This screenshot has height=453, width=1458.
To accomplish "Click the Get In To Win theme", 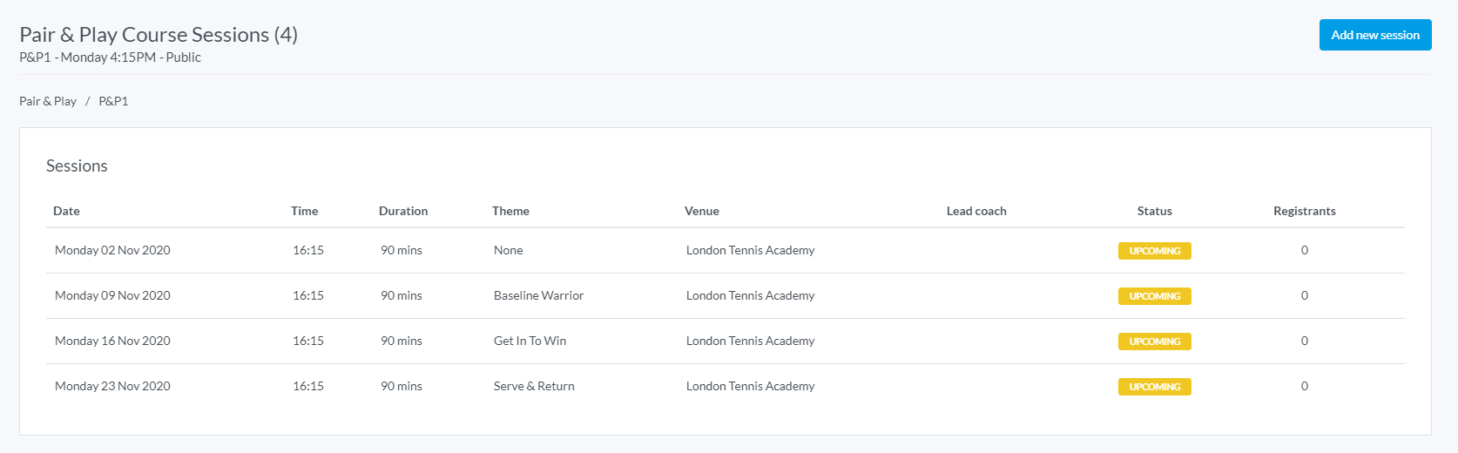I will pos(530,341).
